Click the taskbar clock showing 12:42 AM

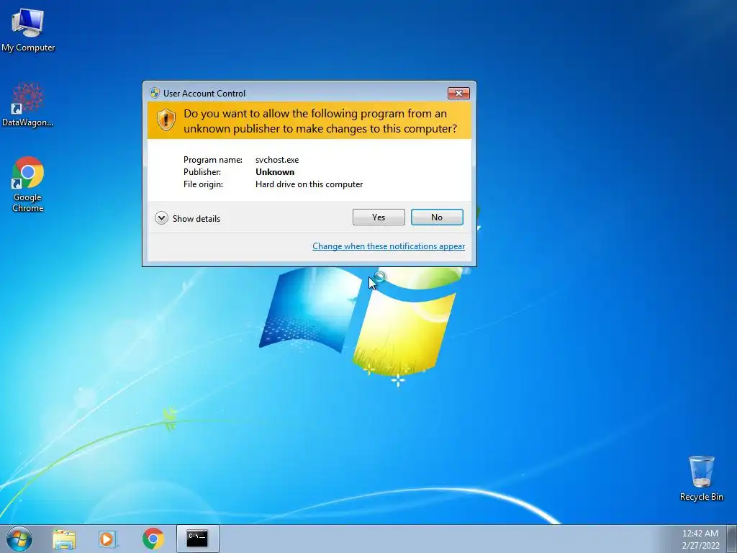[700, 534]
